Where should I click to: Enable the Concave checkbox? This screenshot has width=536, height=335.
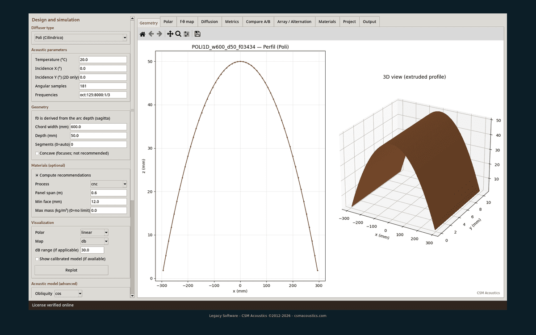37,153
